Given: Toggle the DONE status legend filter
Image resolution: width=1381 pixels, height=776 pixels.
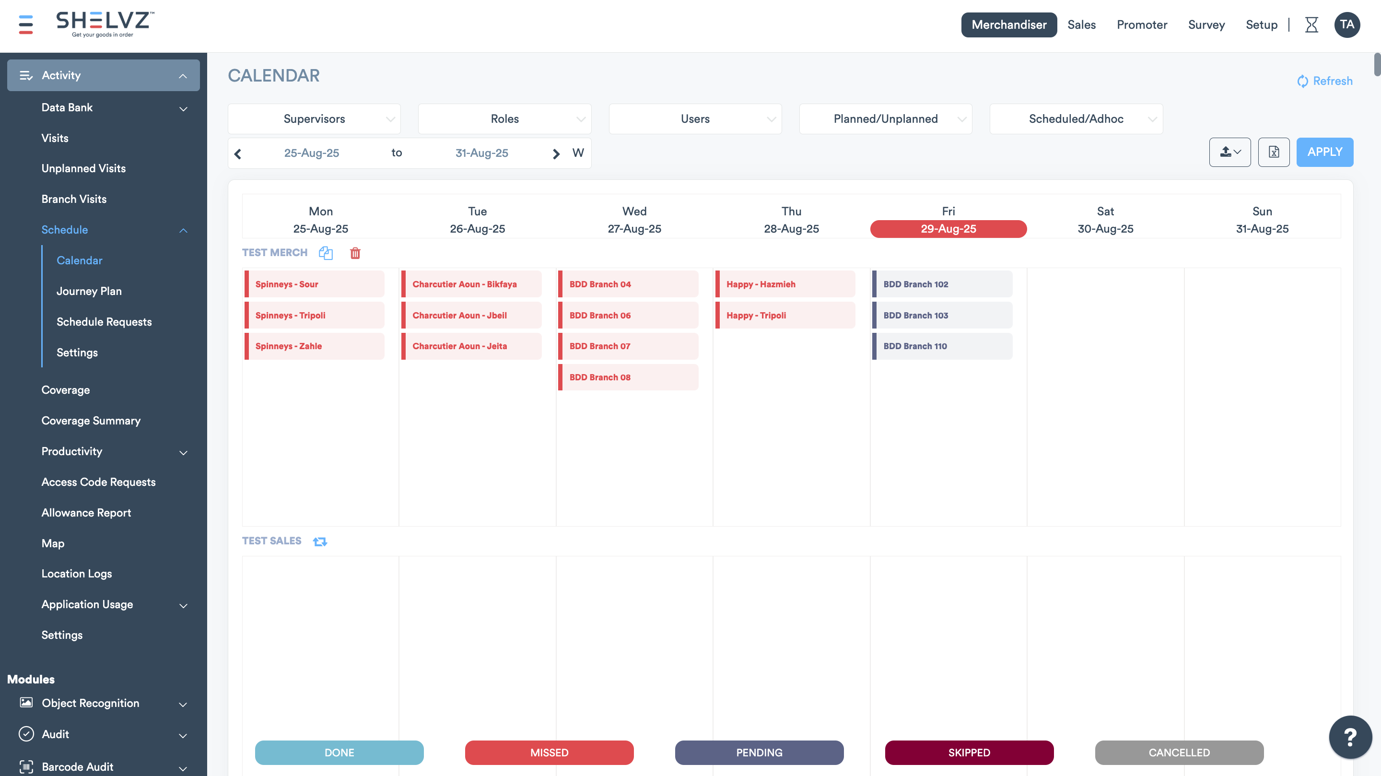Looking at the screenshot, I should pyautogui.click(x=339, y=752).
